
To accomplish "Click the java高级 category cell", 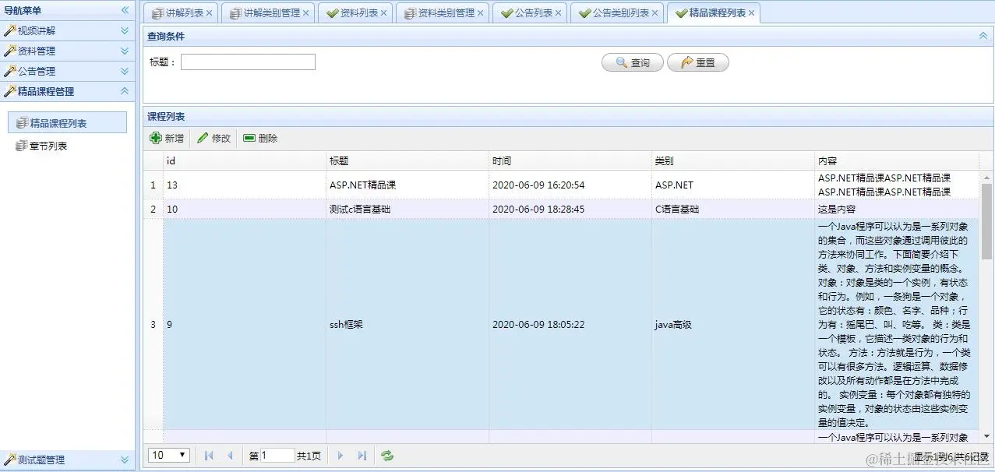I will (733, 325).
